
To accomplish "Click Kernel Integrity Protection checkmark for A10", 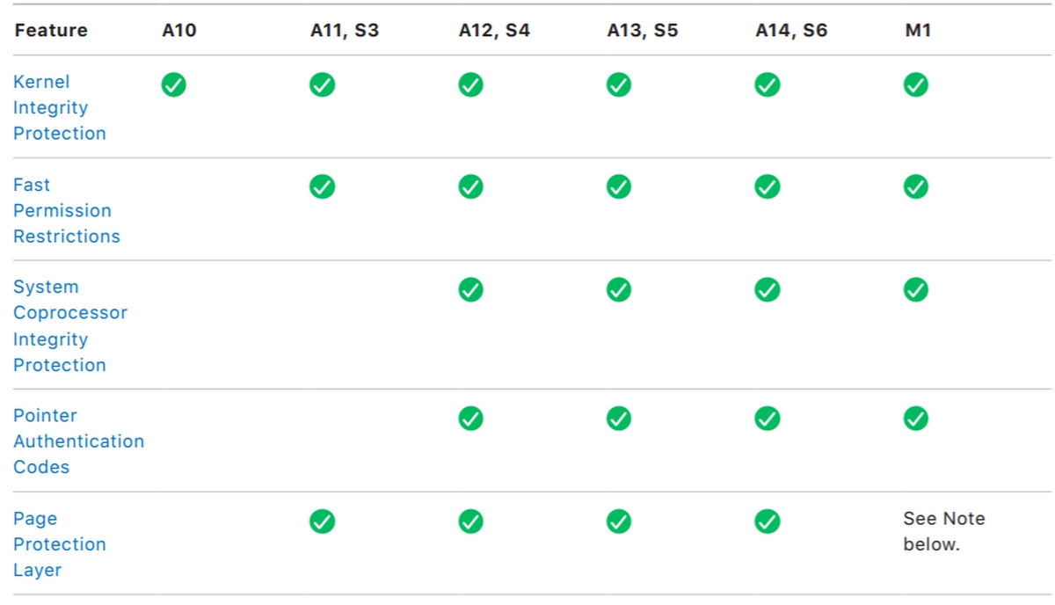I will 174,84.
